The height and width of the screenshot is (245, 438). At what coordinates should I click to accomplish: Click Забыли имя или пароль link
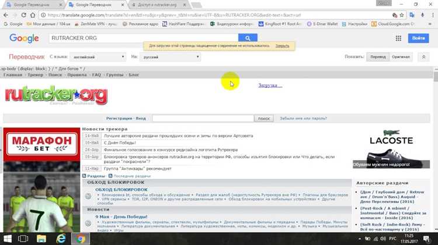click(303, 118)
